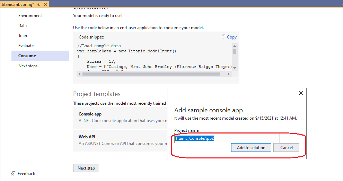Click Add to solution button

point(251,147)
